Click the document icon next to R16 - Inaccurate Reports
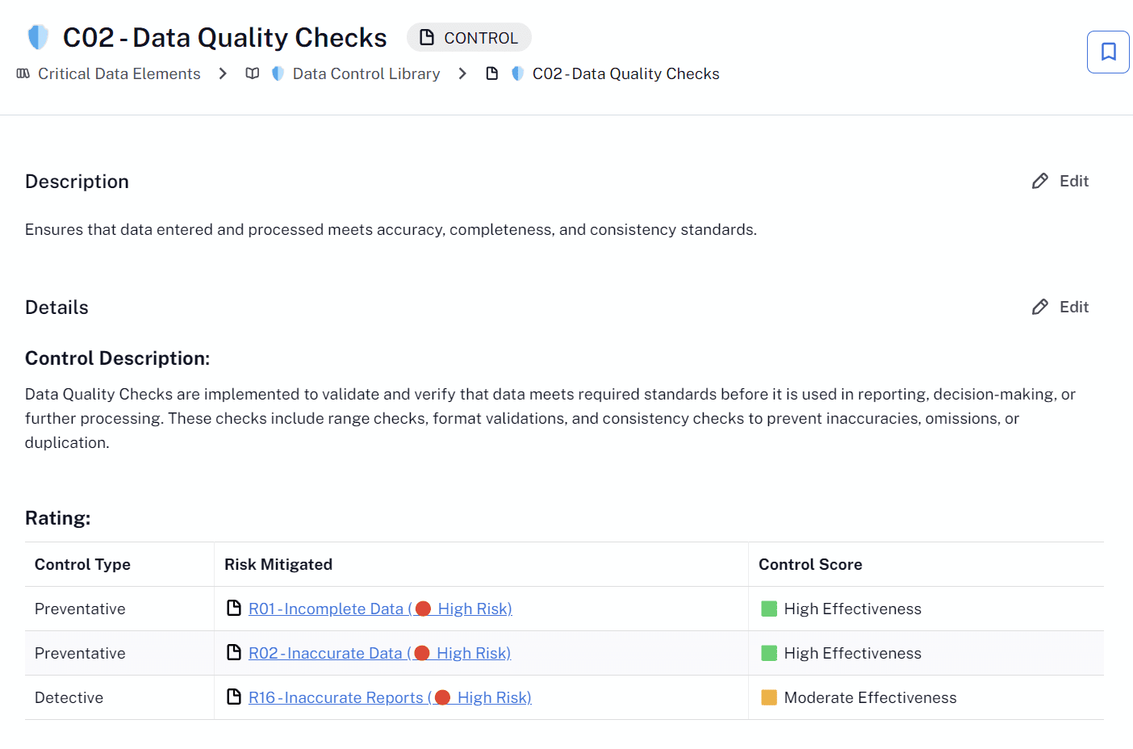This screenshot has width=1133, height=749. (x=232, y=697)
